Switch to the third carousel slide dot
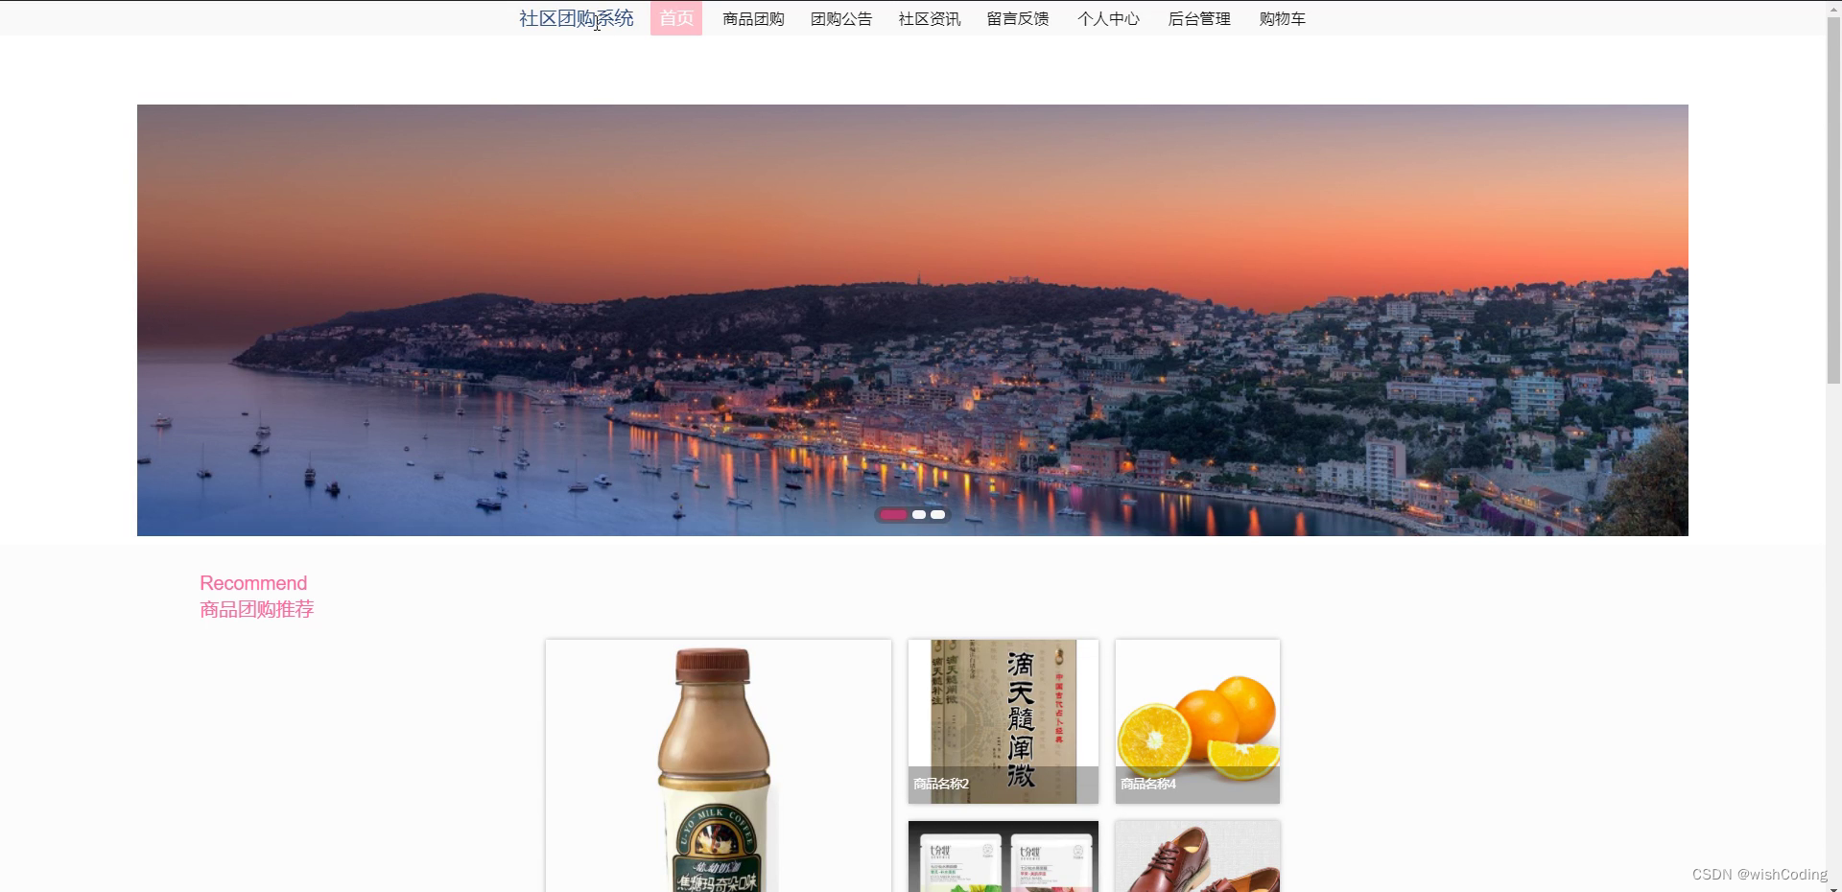This screenshot has height=892, width=1842. pyautogui.click(x=937, y=515)
